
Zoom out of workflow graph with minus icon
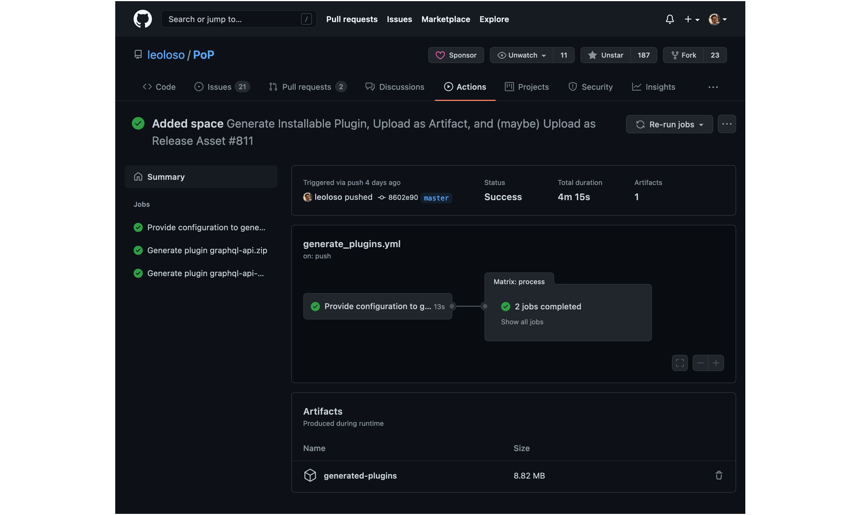coord(700,362)
